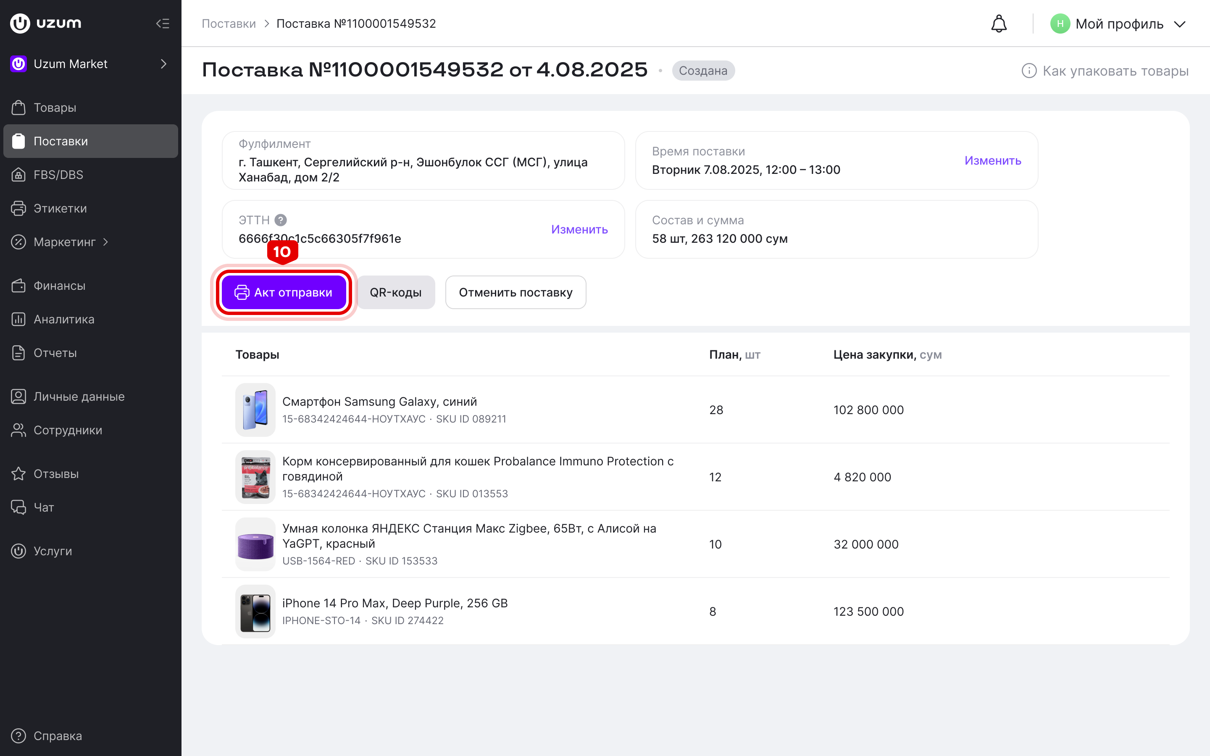This screenshot has width=1210, height=756.
Task: Click the FBS/DBS icon in sidebar
Action: click(x=18, y=174)
